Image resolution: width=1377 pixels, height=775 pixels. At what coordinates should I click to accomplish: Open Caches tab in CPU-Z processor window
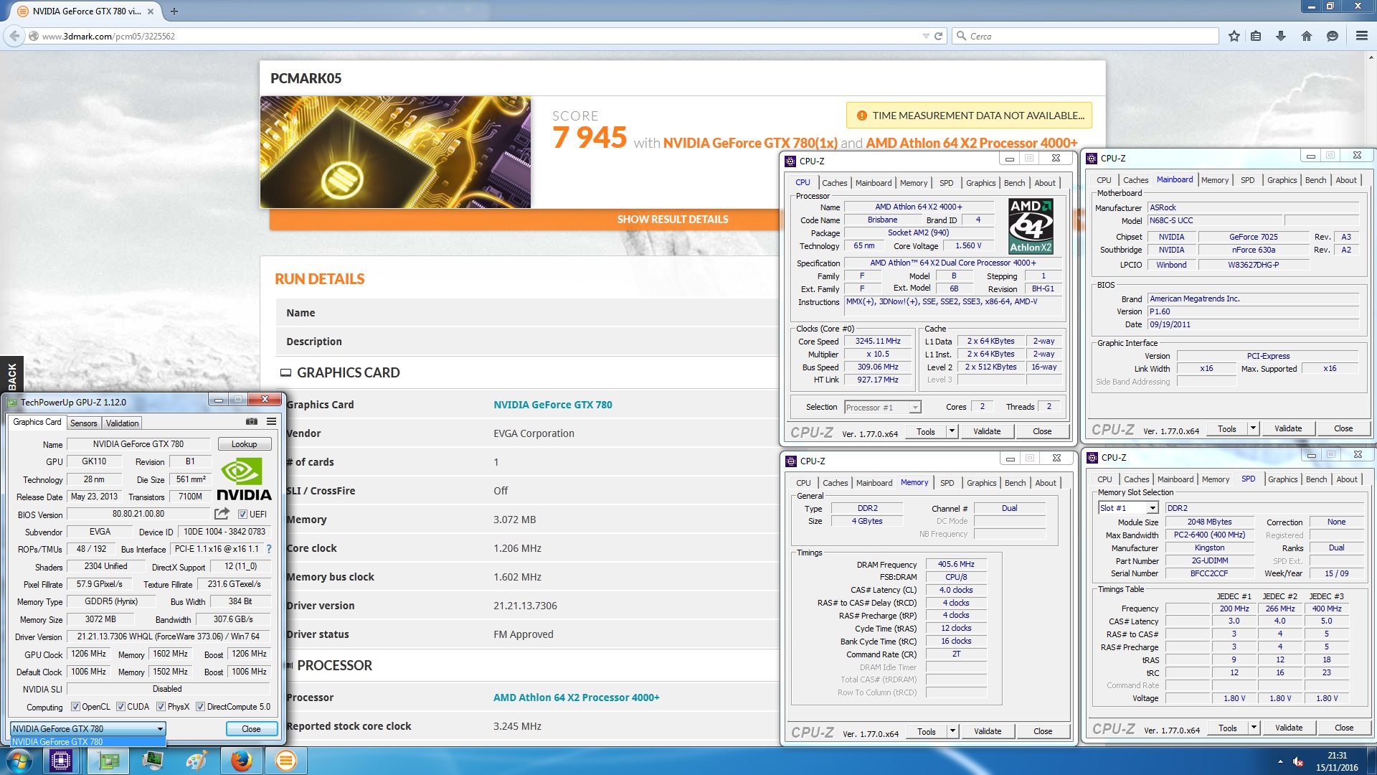pos(834,183)
